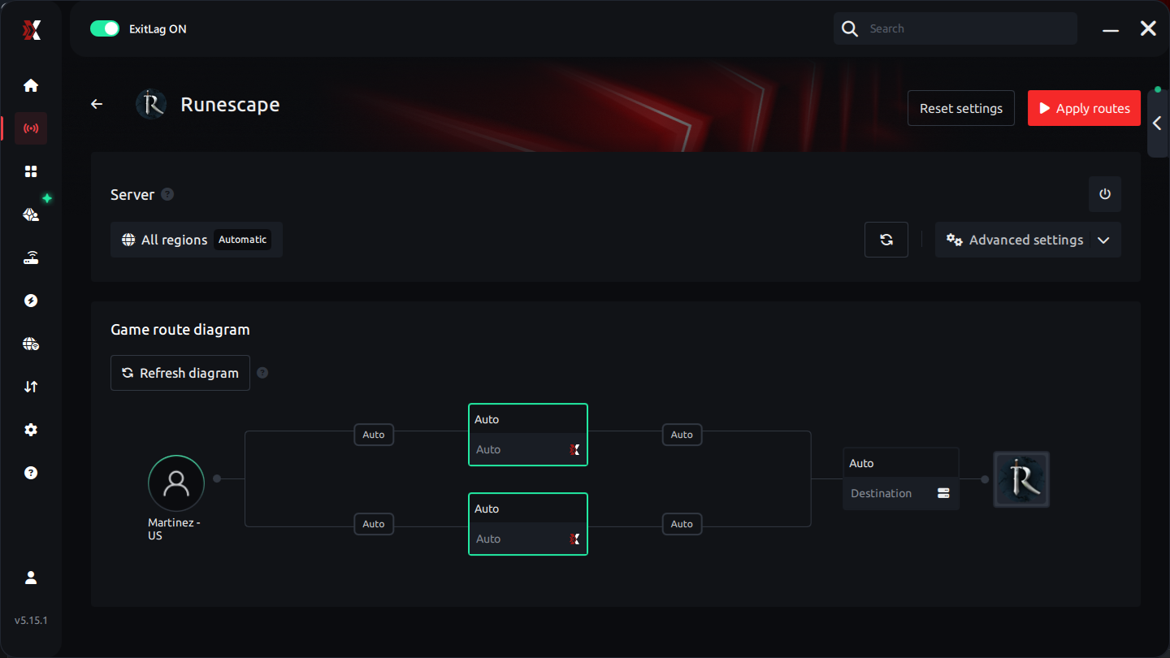Open the router icon in sidebar
This screenshot has width=1170, height=658.
[31, 258]
